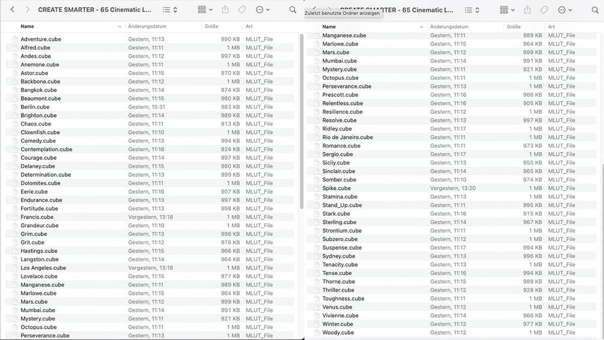Open the more actions menu in the left window
This screenshot has width=604, height=340.
click(263, 10)
